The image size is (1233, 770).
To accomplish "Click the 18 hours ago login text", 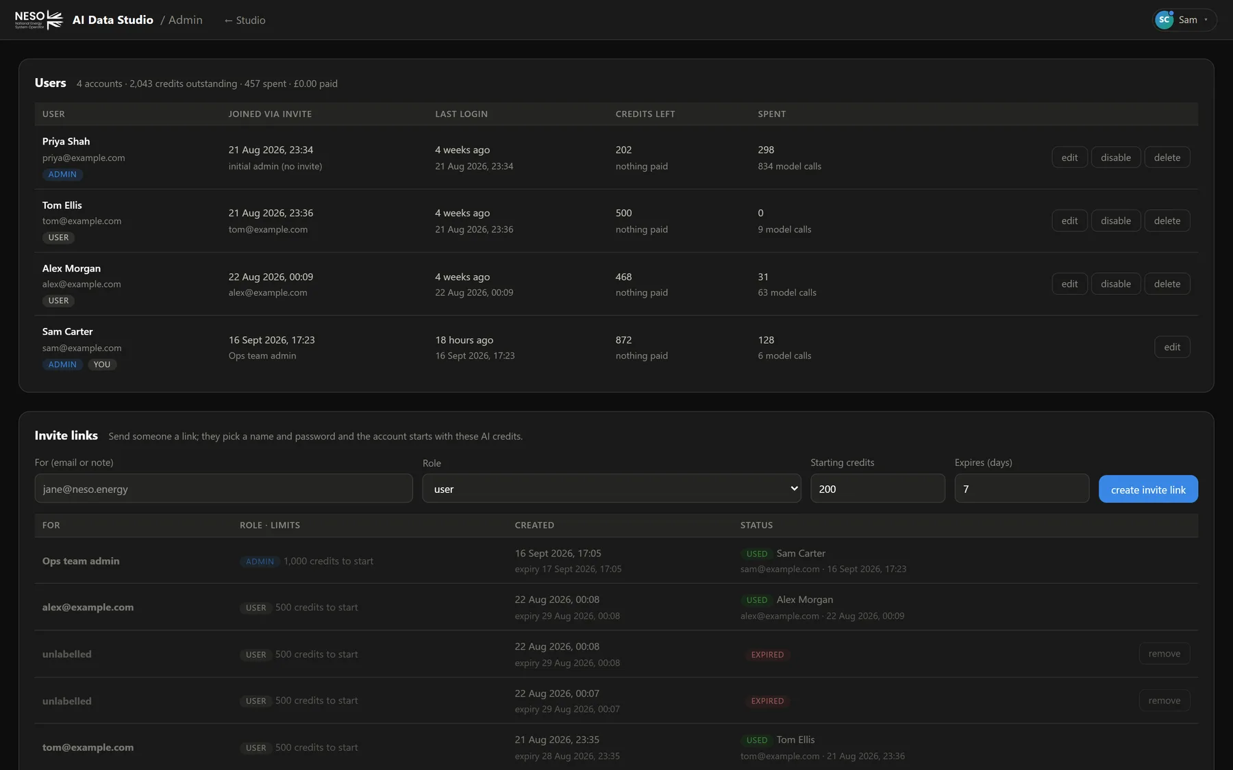I will pos(464,340).
